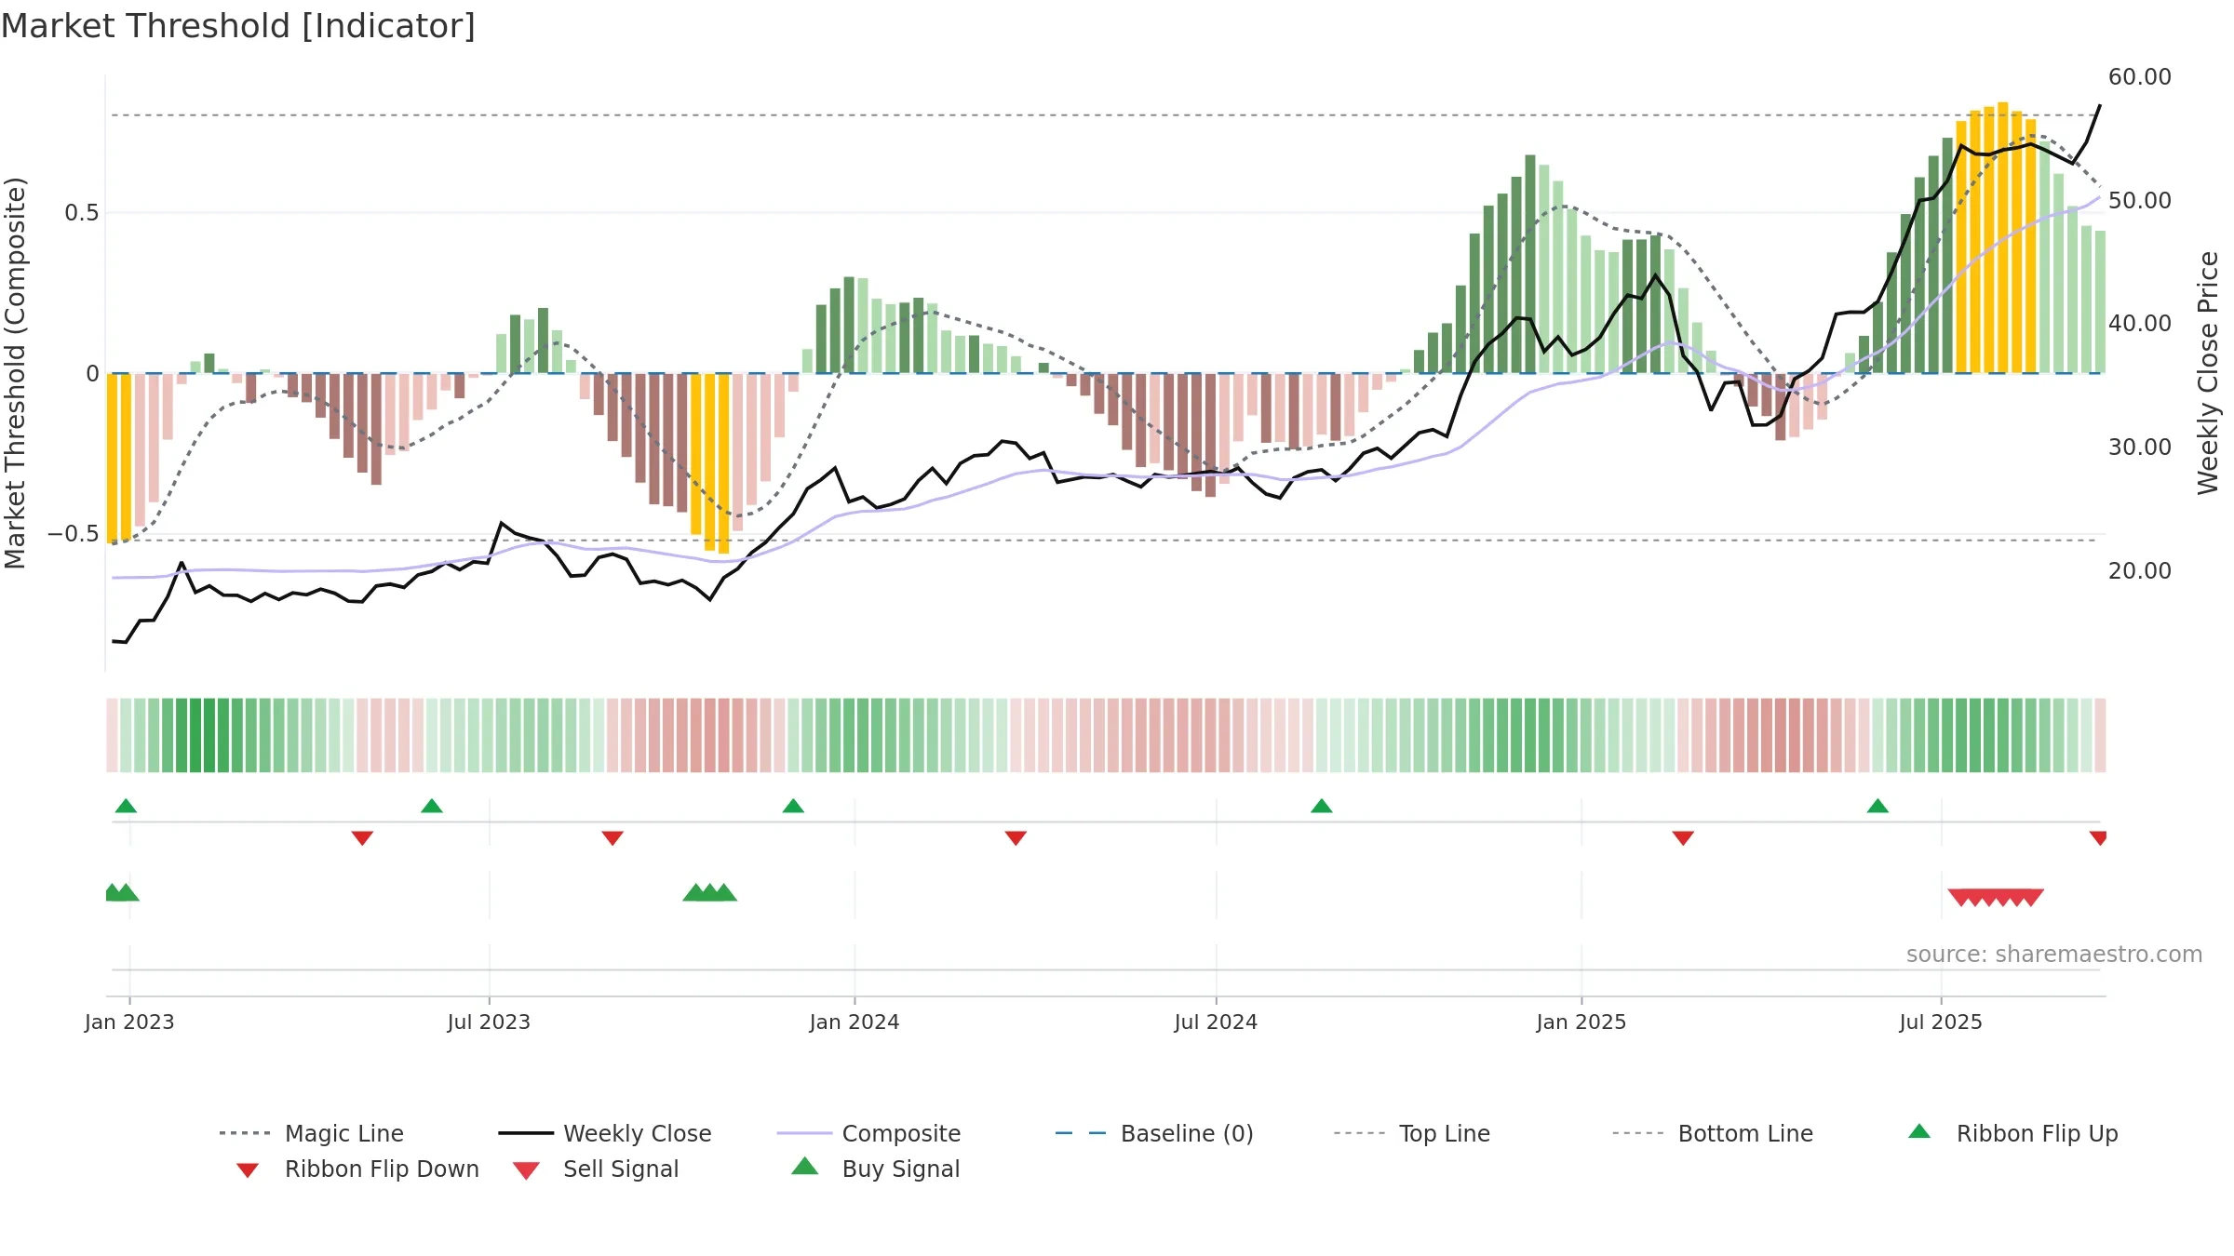Click the ribbon flip up marker before Jan 2024
Screen dimensions: 2234x1256
click(x=793, y=806)
